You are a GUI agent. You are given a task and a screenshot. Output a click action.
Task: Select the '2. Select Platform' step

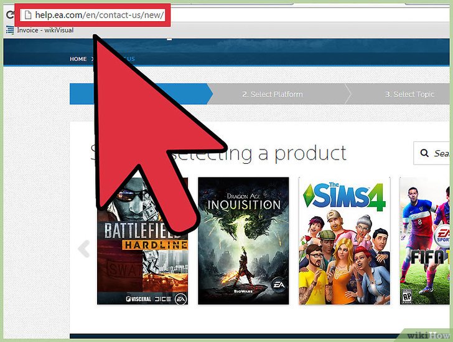pyautogui.click(x=273, y=94)
